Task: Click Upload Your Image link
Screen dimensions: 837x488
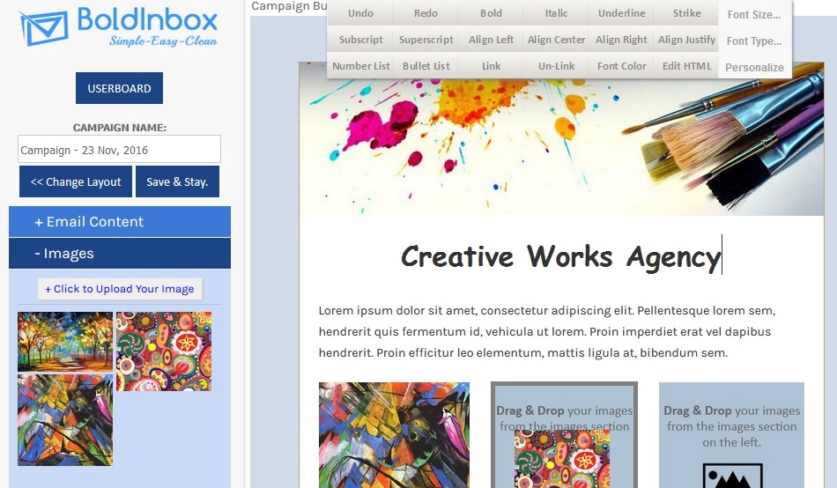Action: [x=120, y=289]
